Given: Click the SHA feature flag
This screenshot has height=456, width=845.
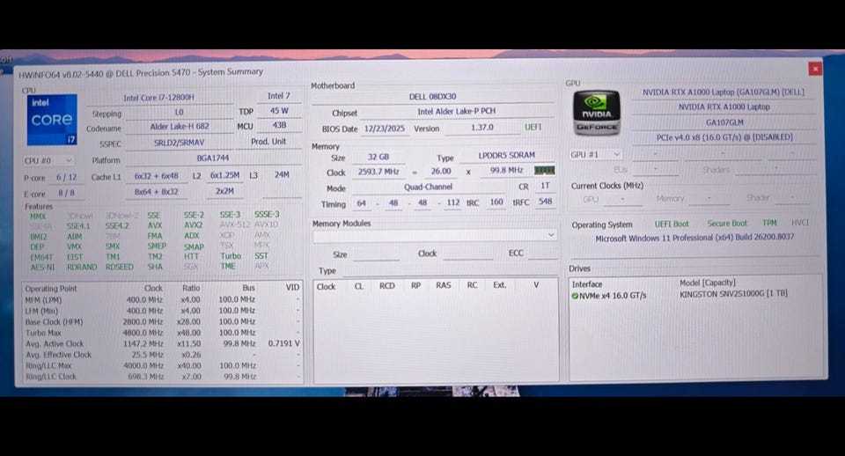Looking at the screenshot, I should 155,266.
